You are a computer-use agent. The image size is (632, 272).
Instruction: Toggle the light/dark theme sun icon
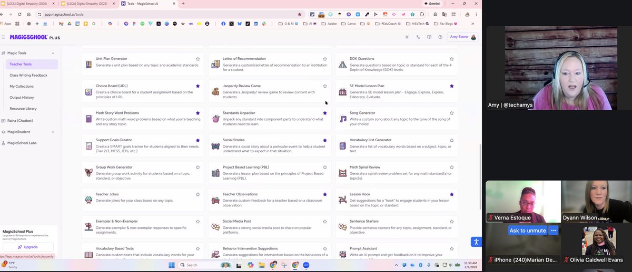tap(407, 37)
